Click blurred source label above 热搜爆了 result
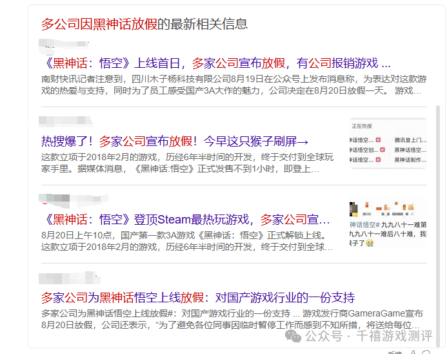 point(66,121)
